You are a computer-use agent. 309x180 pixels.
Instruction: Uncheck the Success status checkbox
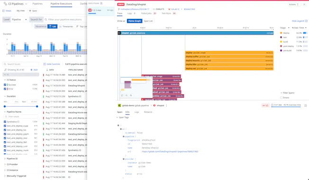tap(5, 85)
